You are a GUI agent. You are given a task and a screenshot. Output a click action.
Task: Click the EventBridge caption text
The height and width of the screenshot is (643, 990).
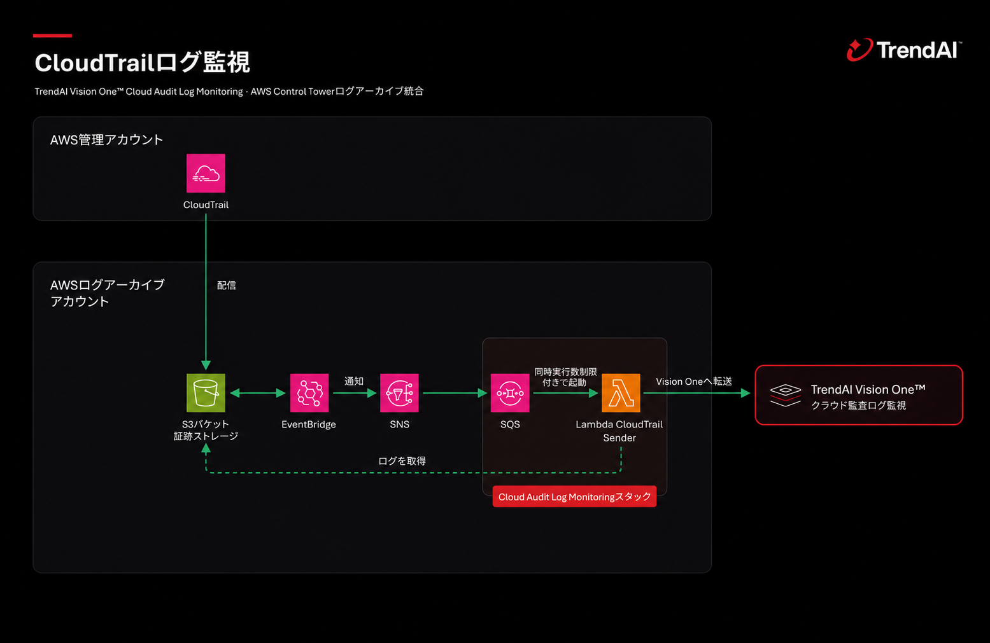coord(309,424)
